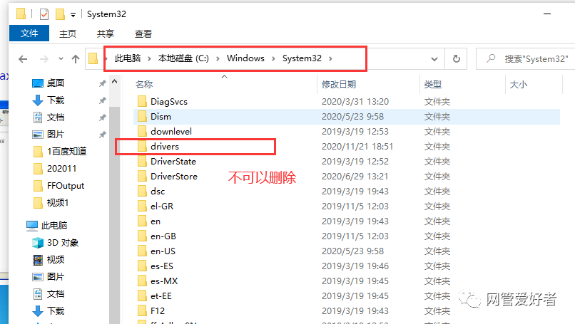This screenshot has width=575, height=324.
Task: Sort by the 修改日期 column header
Action: (x=339, y=85)
